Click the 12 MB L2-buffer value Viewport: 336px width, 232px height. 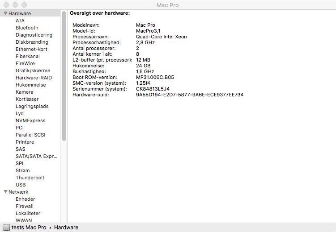pyautogui.click(x=143, y=60)
